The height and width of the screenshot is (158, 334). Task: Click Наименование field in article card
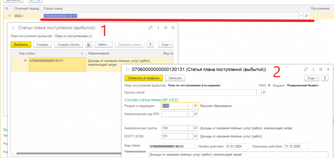[x=238, y=155]
